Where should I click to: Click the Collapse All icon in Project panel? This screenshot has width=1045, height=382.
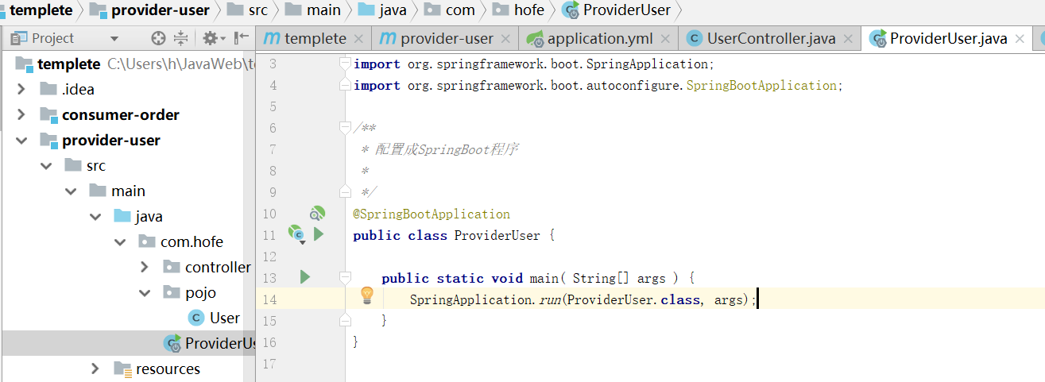pos(181,38)
